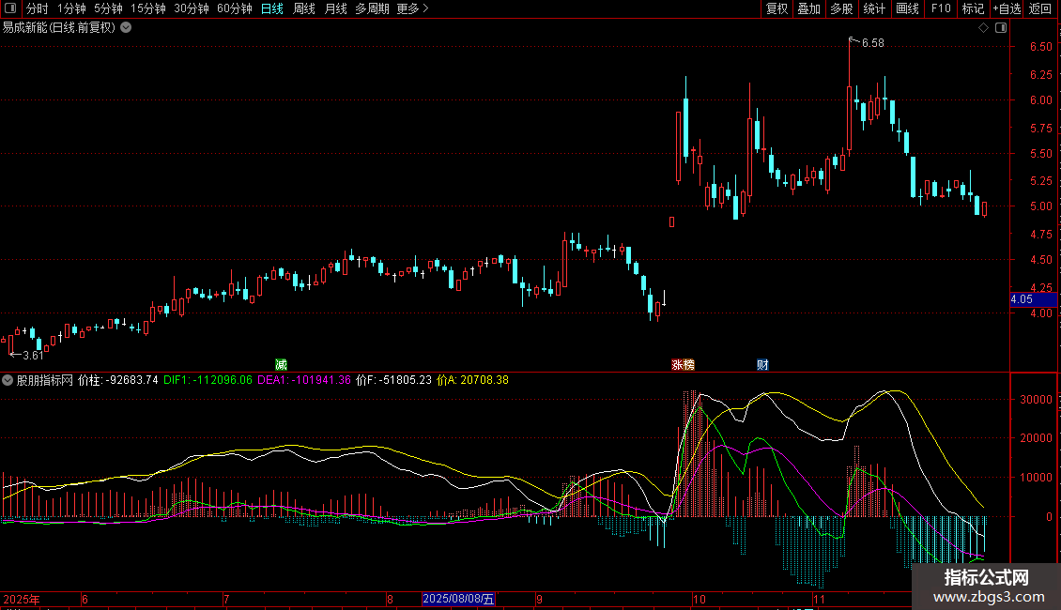The image size is (1061, 610).
Task: Select the 60分钟 period tab
Action: [234, 8]
